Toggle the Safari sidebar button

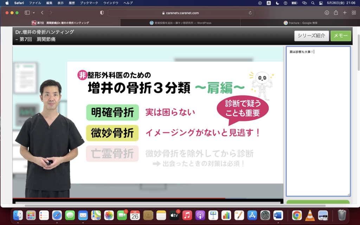pos(27,13)
